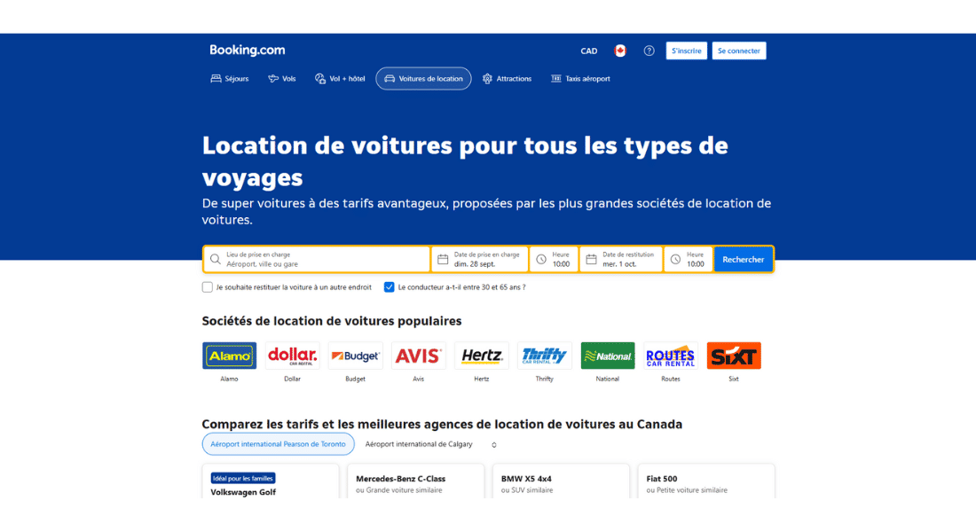The image size is (976, 532).
Task: Click the Booking.com logo
Action: [247, 51]
